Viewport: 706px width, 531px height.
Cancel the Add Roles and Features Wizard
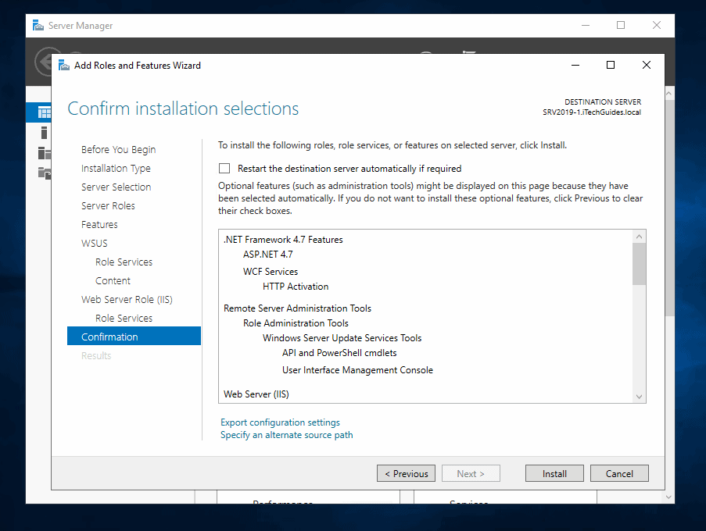(x=618, y=473)
